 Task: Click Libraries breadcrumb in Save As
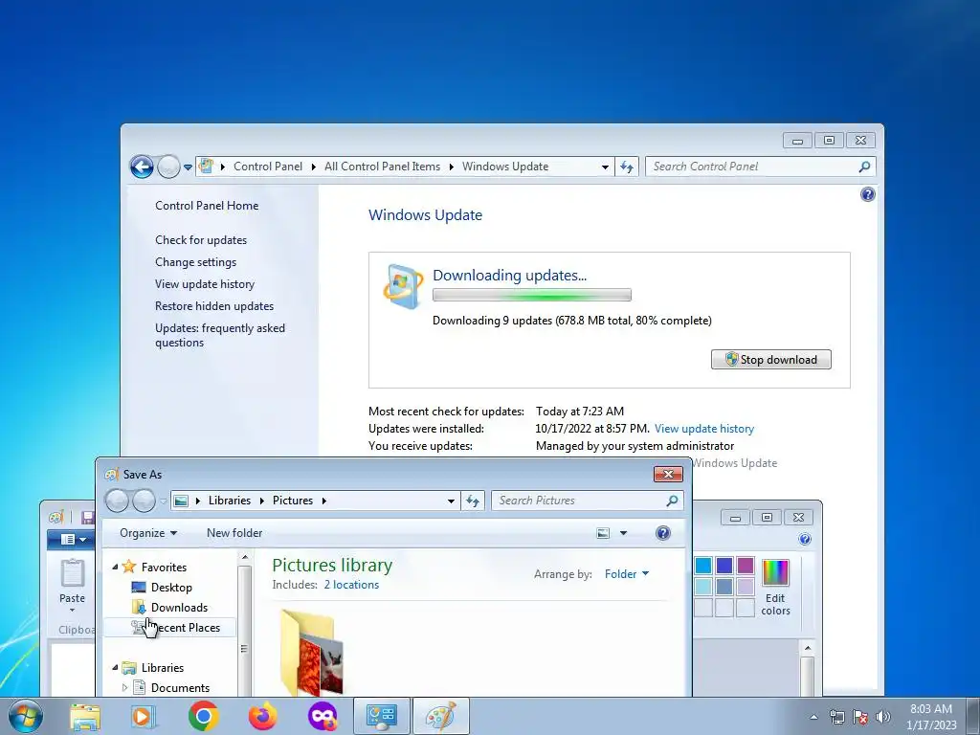[x=230, y=501]
